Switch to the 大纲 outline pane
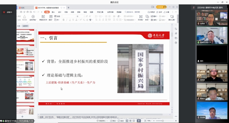This screenshot has height=123, width=229. coord(19,26)
